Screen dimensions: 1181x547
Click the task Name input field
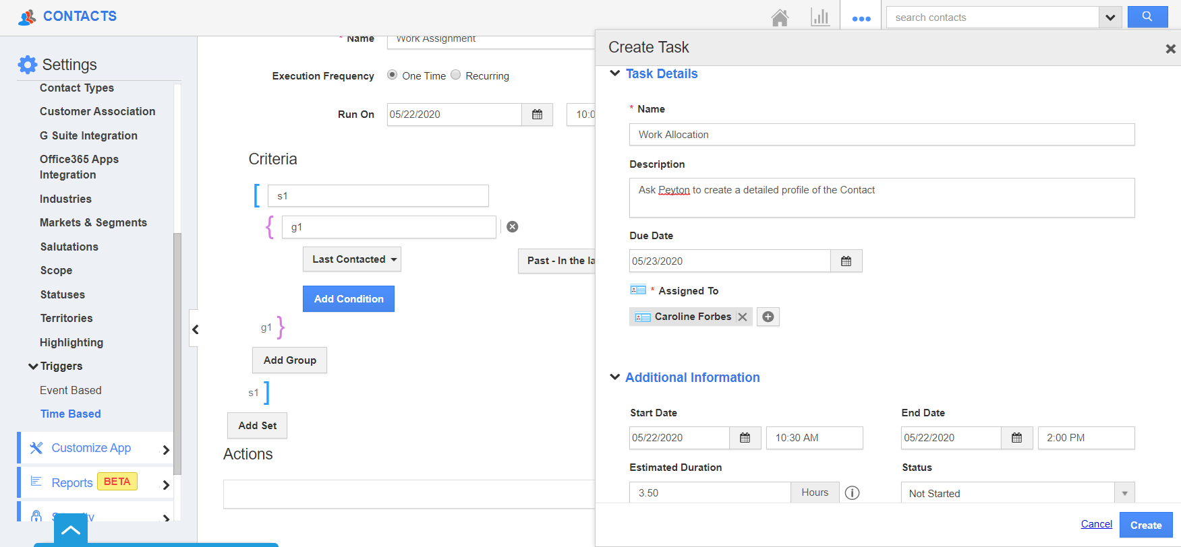882,135
